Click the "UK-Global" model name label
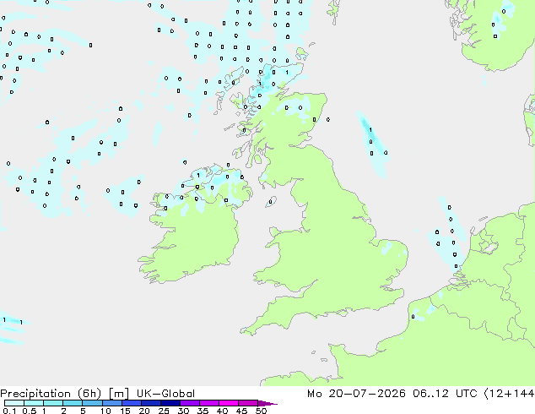Image resolution: width=535 pixels, height=414 pixels. [165, 394]
